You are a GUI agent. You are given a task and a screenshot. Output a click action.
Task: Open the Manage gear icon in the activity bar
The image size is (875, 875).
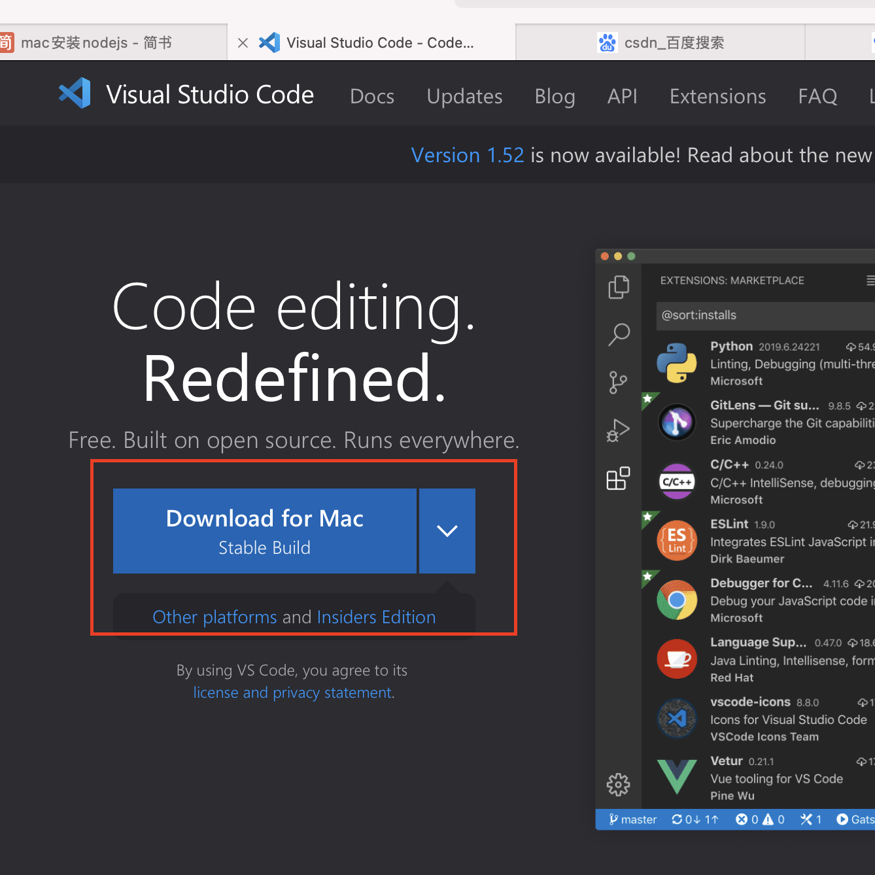tap(618, 784)
